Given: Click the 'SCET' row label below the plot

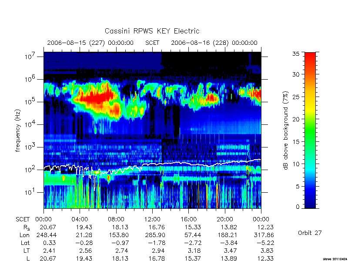Looking at the screenshot, I should click(23, 220).
